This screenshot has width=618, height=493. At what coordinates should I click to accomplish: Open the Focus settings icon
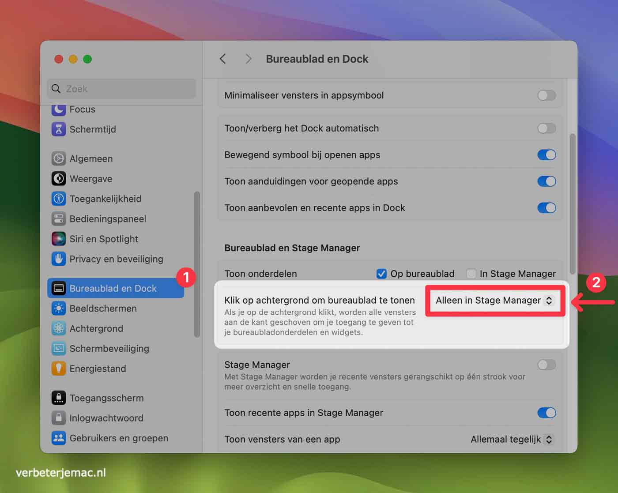tap(59, 109)
